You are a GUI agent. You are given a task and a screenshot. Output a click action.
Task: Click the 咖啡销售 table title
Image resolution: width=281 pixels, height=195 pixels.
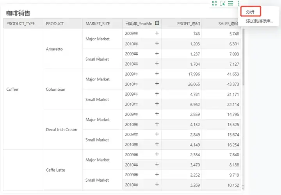(18, 13)
